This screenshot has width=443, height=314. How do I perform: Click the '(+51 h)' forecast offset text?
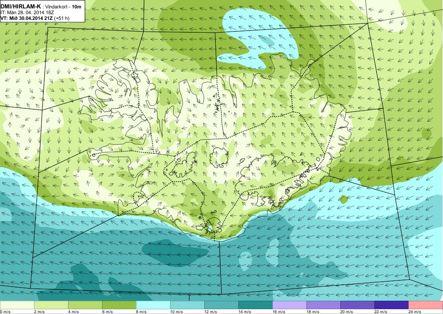[62, 18]
